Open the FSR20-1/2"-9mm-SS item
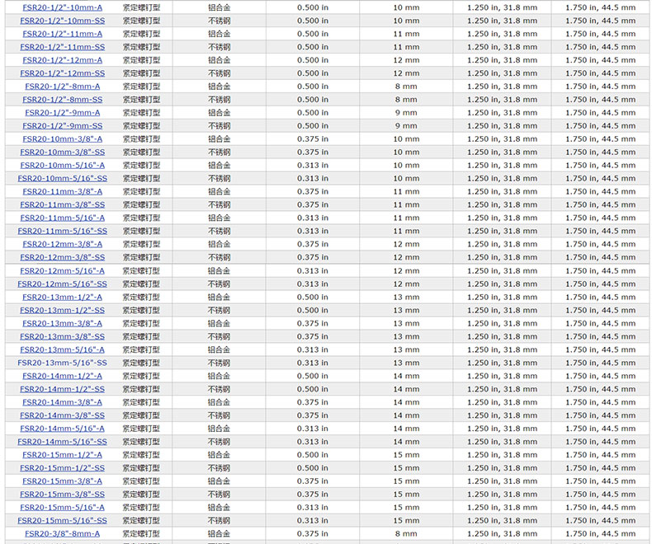652x544 pixels. point(62,126)
